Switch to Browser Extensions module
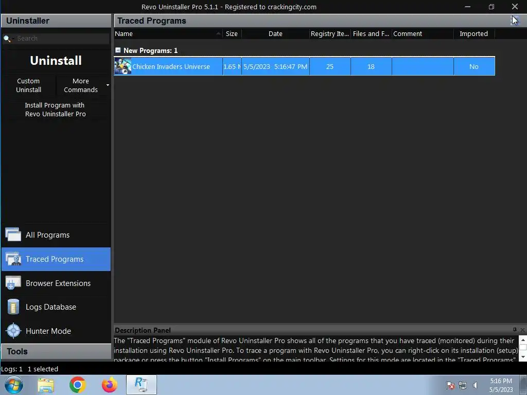 [x=56, y=283]
